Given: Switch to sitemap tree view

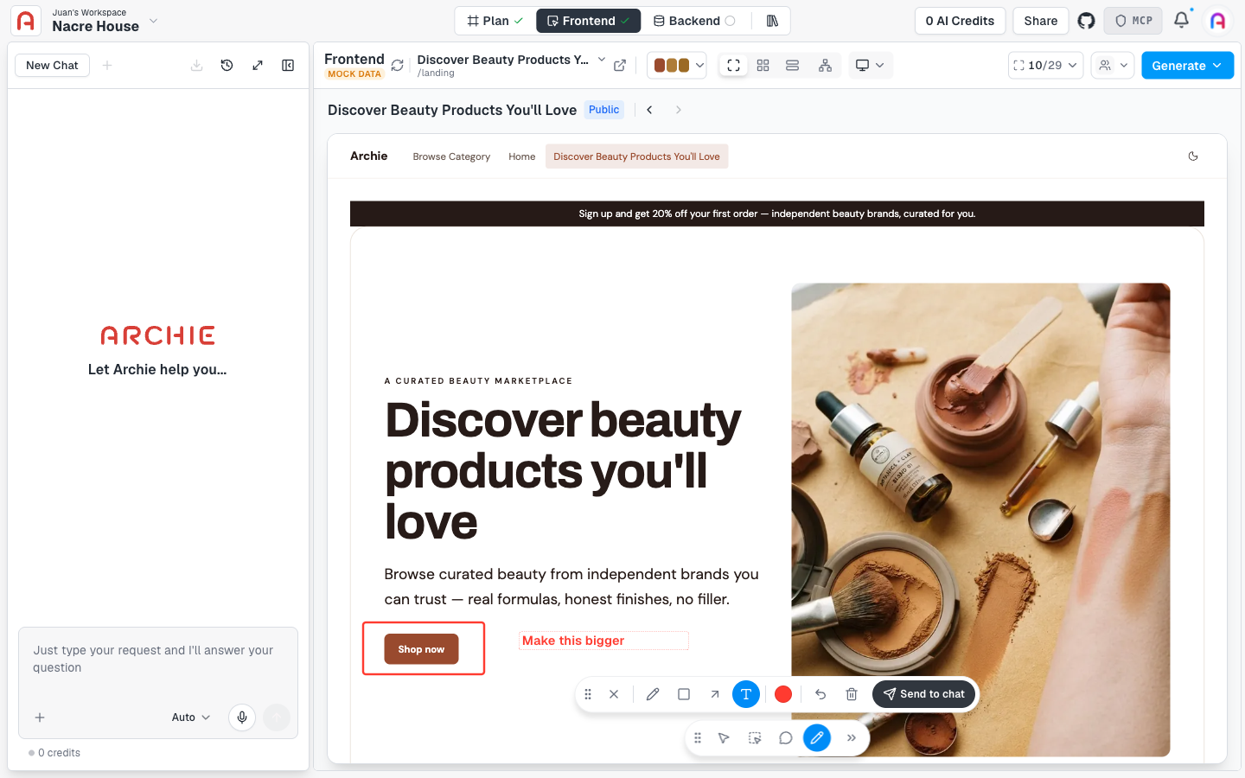Looking at the screenshot, I should tap(825, 66).
